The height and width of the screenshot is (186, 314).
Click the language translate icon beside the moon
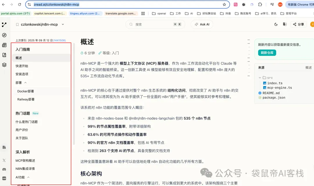pyautogui.click(x=285, y=24)
